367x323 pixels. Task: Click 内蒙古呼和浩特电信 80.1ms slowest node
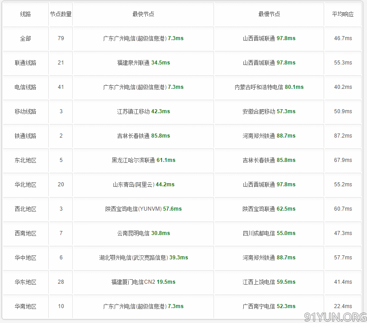click(269, 87)
